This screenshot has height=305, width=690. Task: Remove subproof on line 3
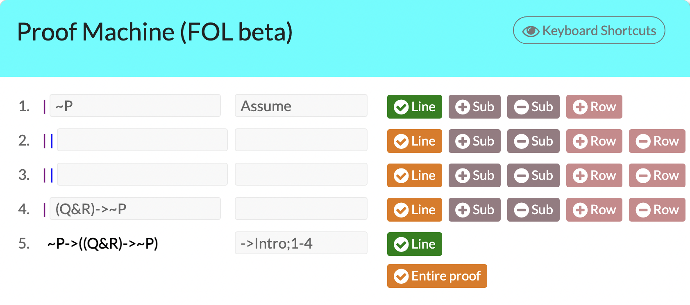533,175
